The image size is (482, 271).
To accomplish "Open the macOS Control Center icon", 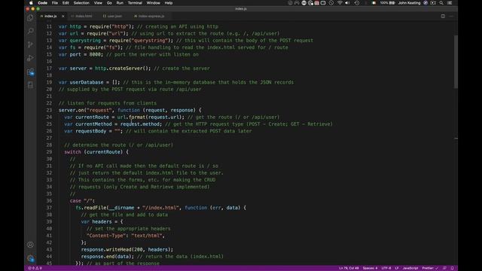I will pyautogui.click(x=450, y=3).
